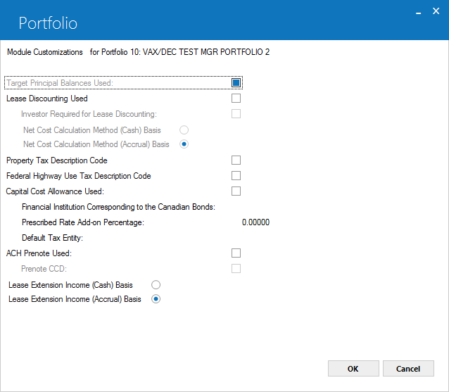
Task: Check Investor Required for Lease Discounting box
Action: [x=236, y=114]
